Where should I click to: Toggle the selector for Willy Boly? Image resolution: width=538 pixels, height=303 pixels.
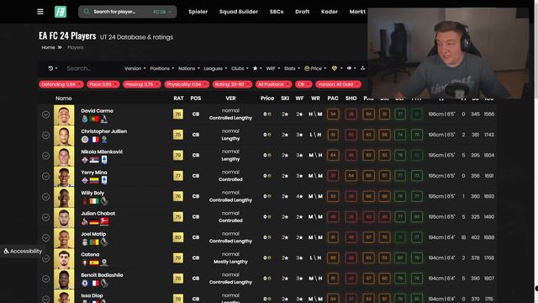coord(45,197)
